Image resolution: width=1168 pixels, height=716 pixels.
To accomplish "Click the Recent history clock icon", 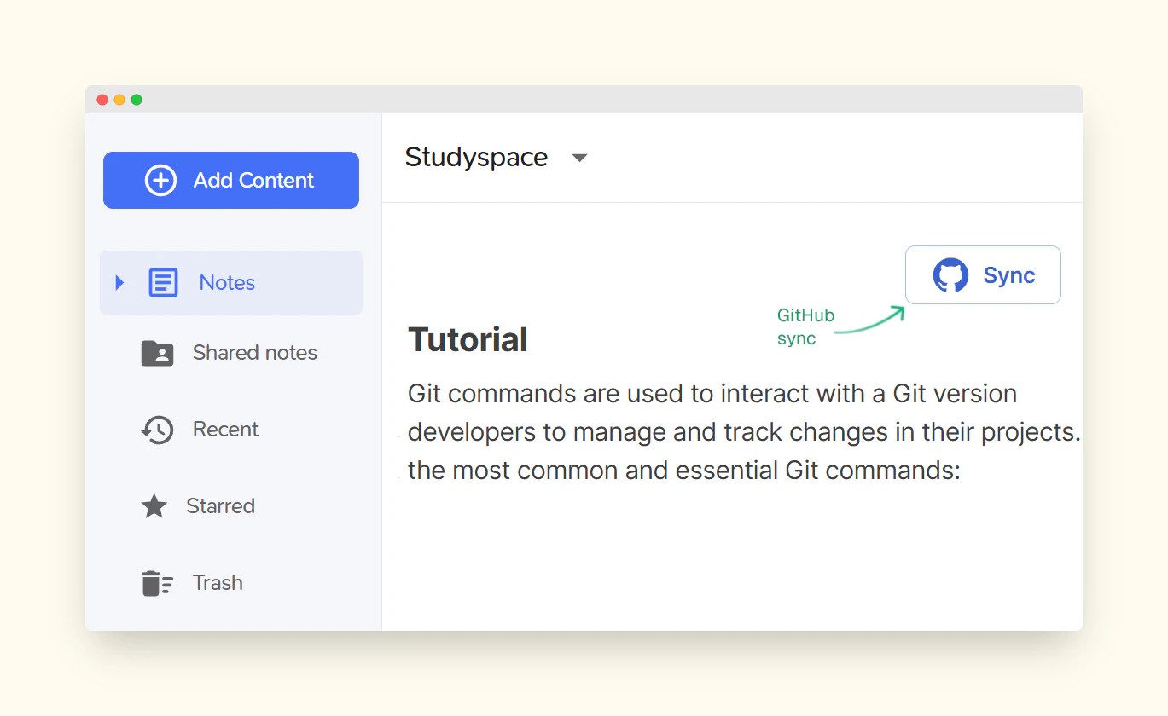I will pos(157,430).
